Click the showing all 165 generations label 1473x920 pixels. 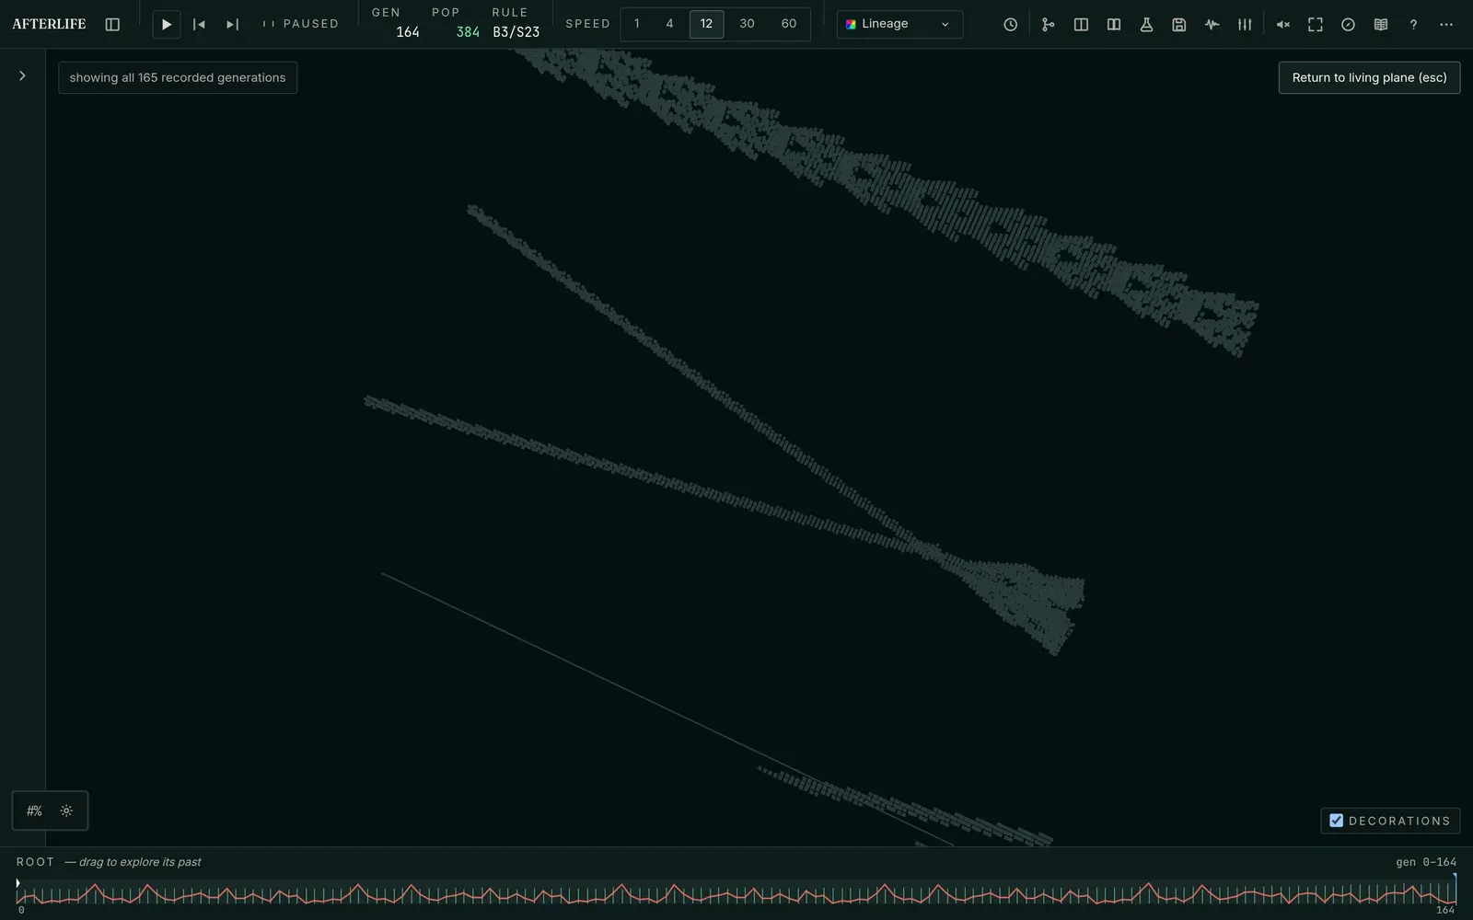[178, 77]
